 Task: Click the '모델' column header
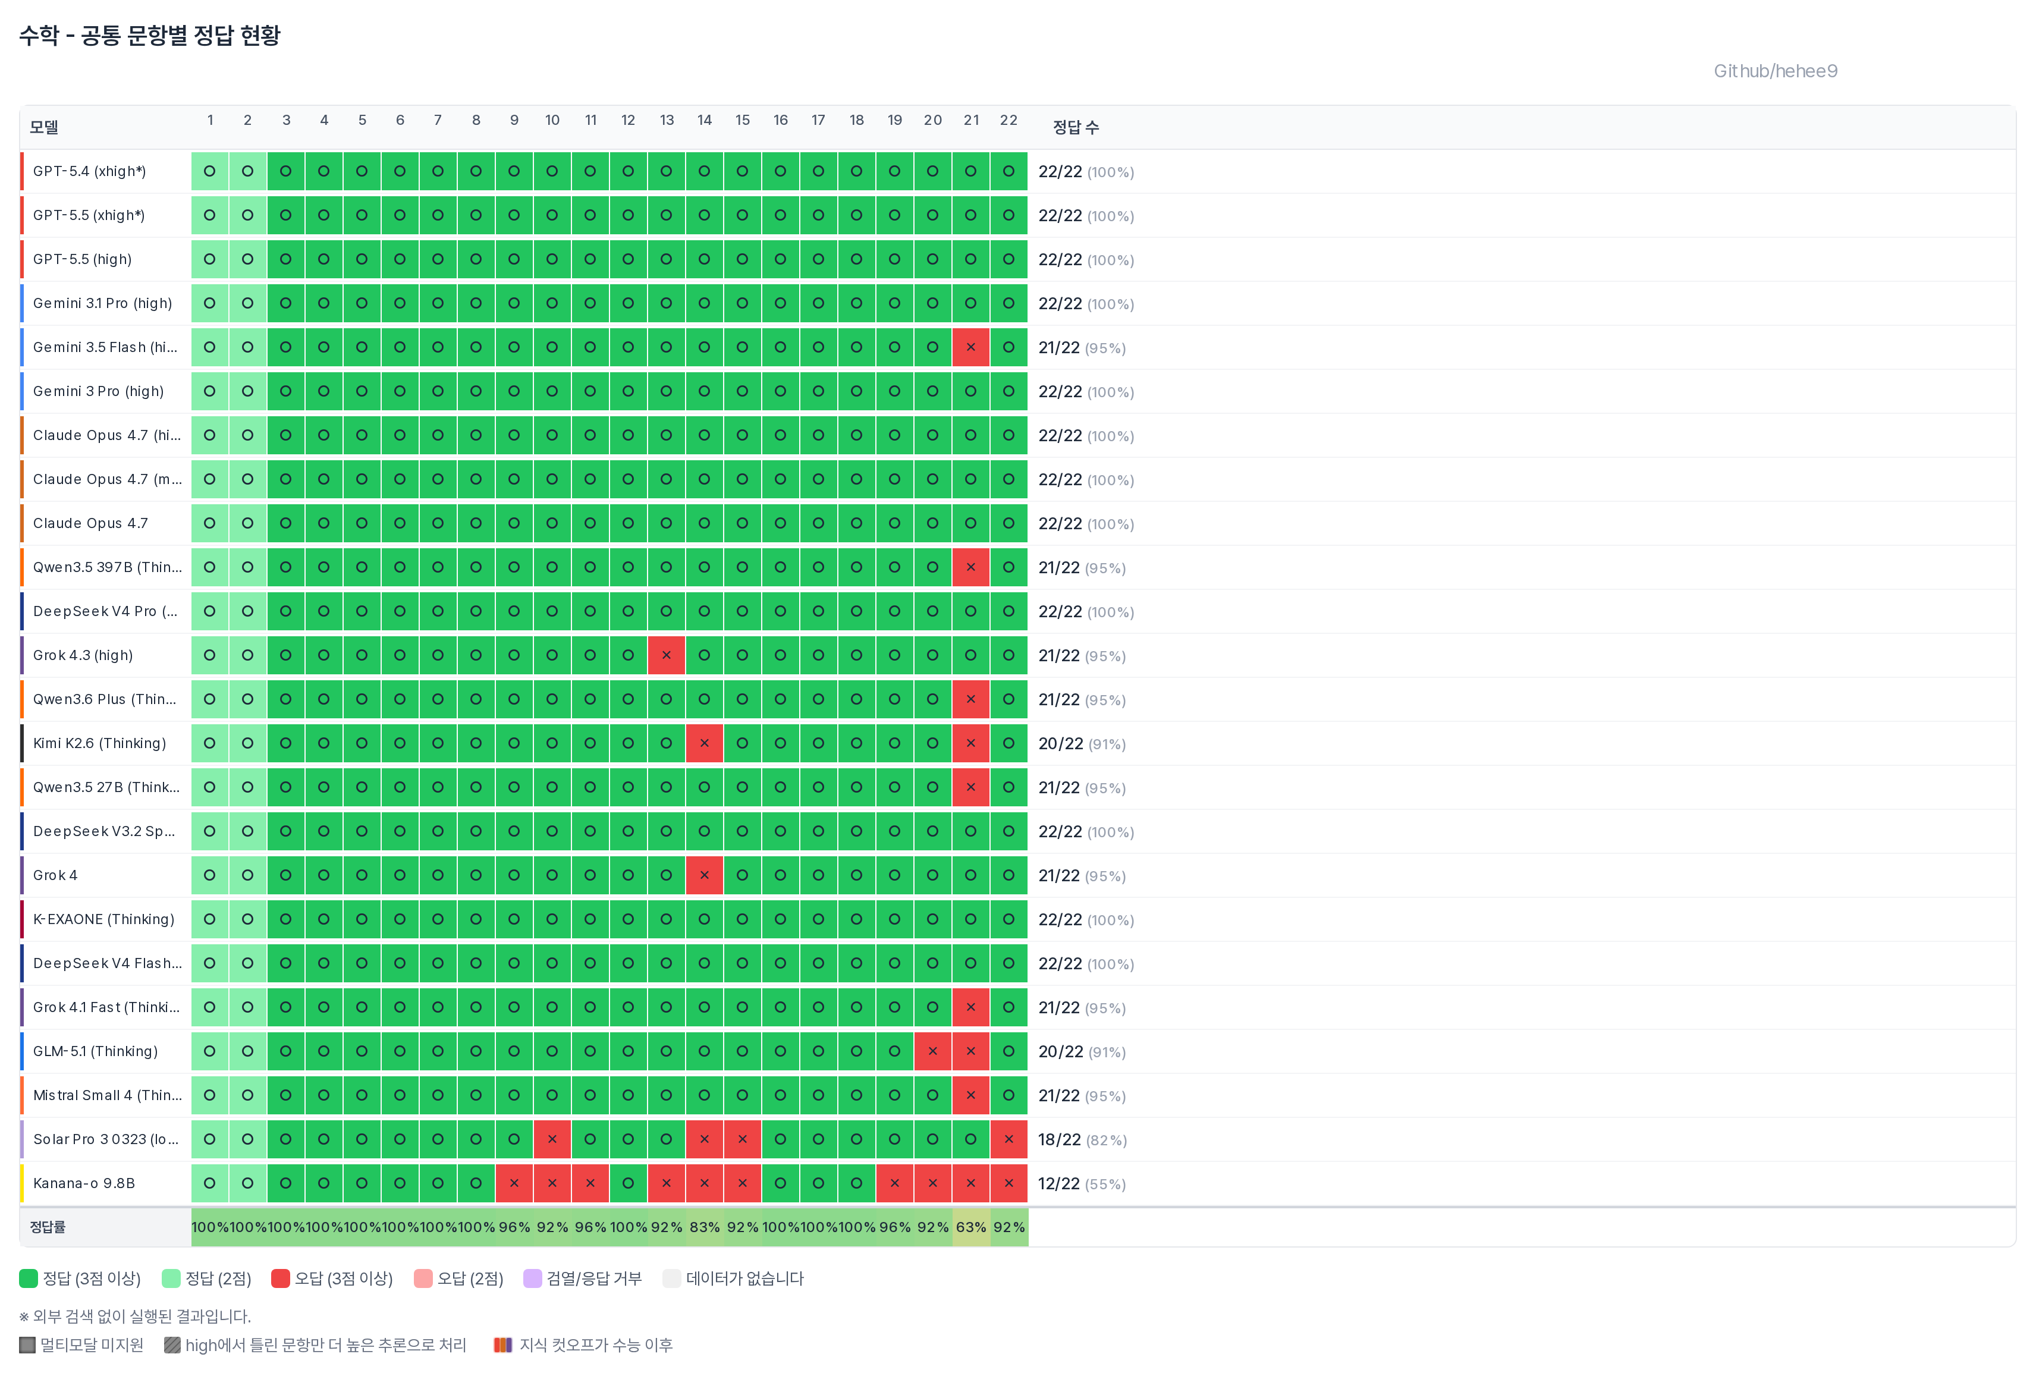[44, 127]
